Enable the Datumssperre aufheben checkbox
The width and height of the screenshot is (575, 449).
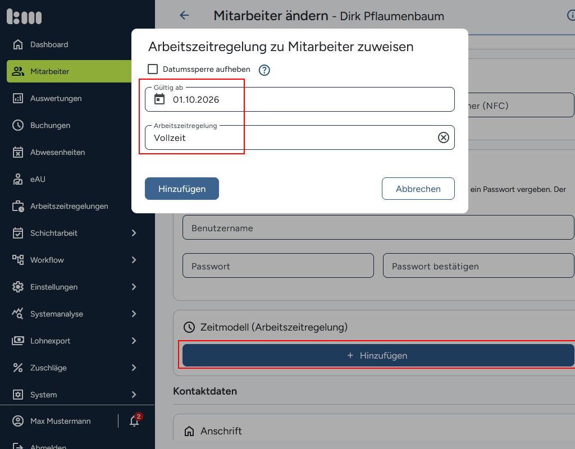pyautogui.click(x=153, y=69)
